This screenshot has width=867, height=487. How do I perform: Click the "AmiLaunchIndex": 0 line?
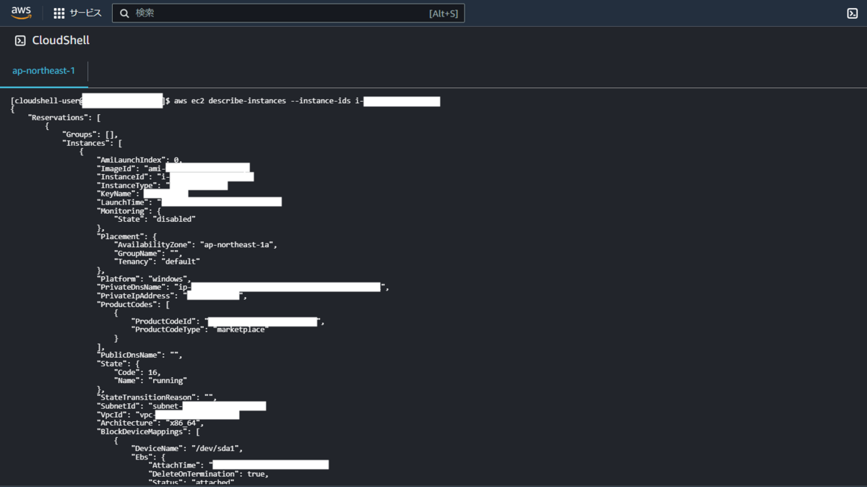(139, 160)
